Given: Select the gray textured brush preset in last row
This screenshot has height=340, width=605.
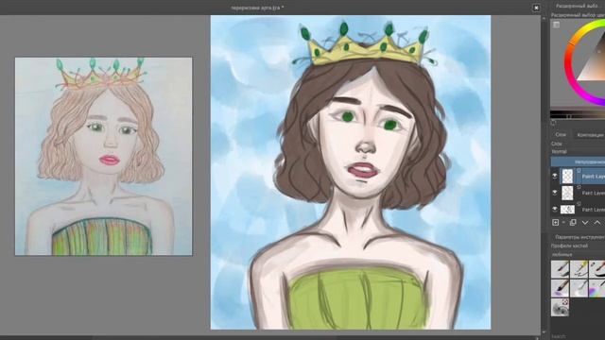Looking at the screenshot, I should tap(560, 308).
